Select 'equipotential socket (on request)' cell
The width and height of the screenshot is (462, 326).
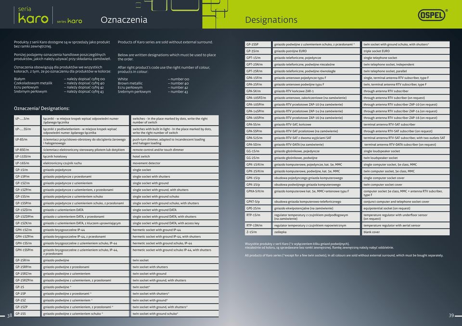[406, 208]
